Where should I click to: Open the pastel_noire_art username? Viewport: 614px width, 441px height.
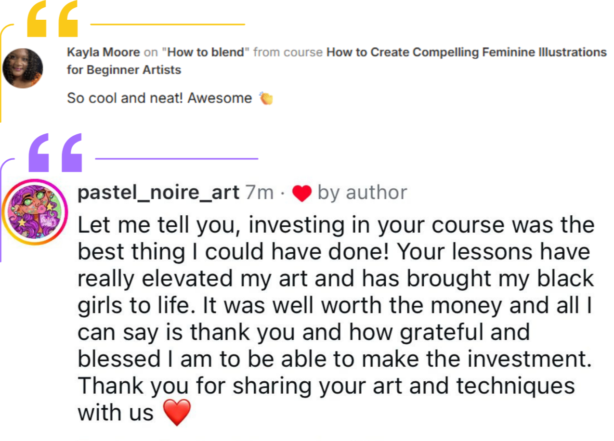click(x=158, y=193)
